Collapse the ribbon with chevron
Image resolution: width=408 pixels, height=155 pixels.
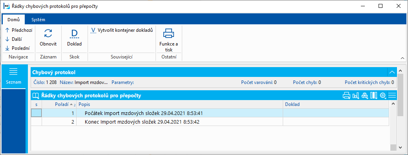click(402, 58)
